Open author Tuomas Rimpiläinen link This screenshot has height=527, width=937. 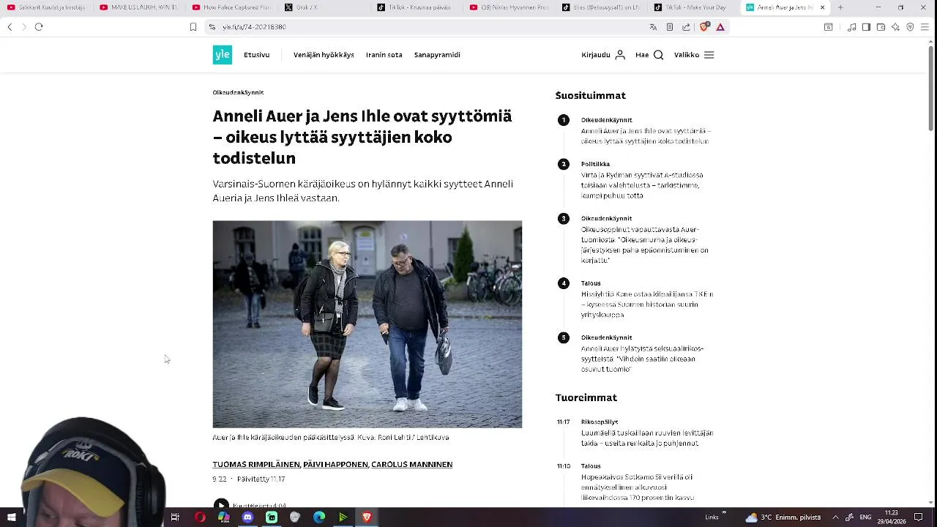coord(256,464)
